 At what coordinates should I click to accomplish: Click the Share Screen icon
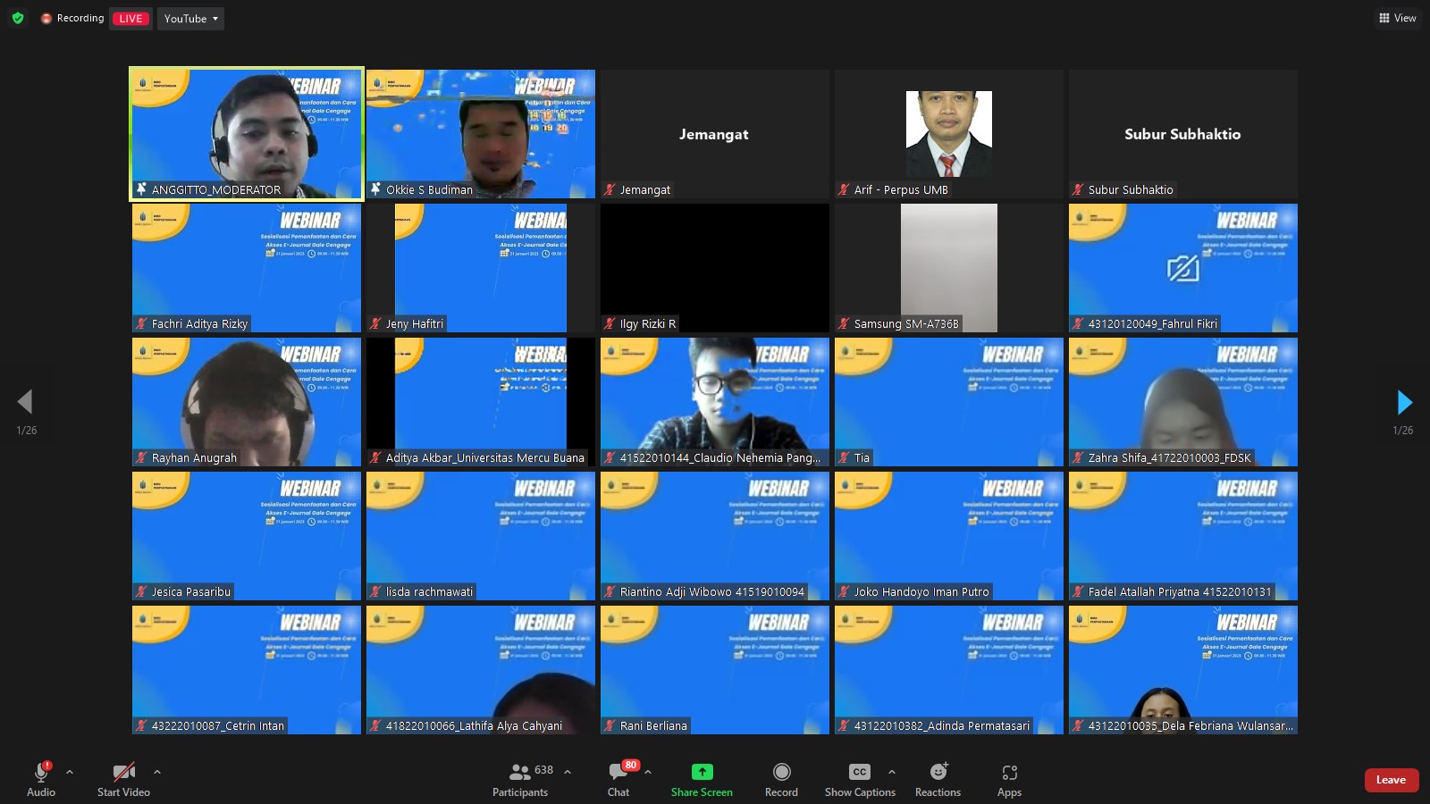point(702,772)
